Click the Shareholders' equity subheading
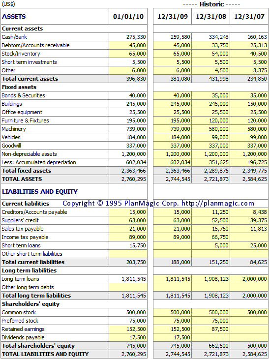 pyautogui.click(x=30, y=304)
